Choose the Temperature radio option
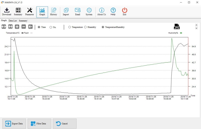 (70, 27)
